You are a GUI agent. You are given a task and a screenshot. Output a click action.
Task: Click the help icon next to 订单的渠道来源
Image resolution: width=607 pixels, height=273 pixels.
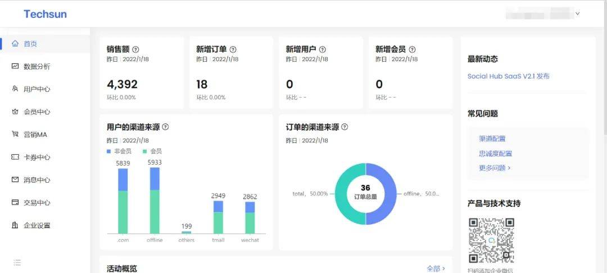coord(345,127)
